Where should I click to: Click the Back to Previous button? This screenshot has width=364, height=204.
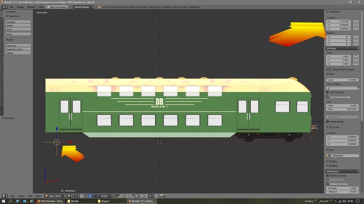click(x=57, y=7)
